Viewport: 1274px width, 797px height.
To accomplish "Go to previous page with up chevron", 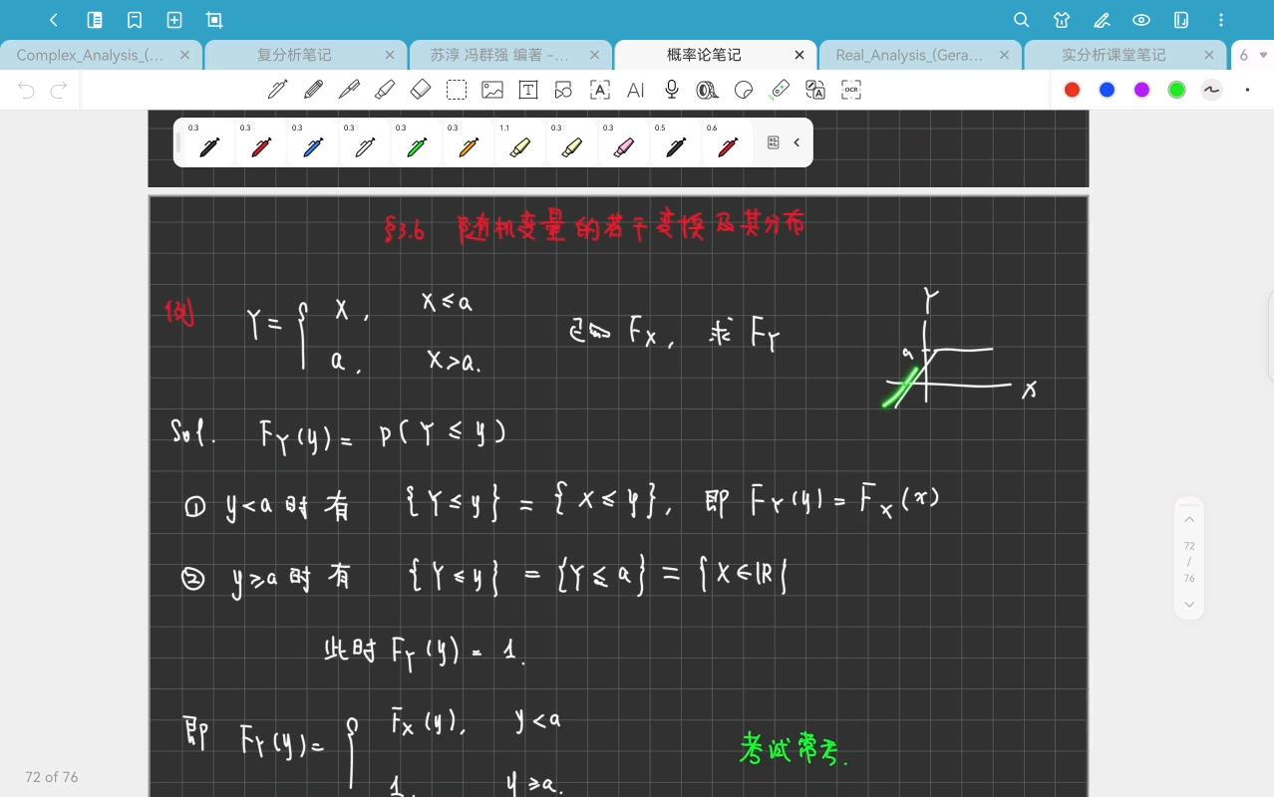I will [x=1189, y=519].
